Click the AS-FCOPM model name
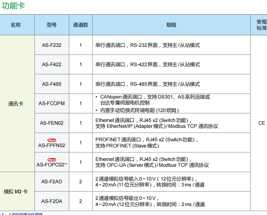 (x=52, y=103)
